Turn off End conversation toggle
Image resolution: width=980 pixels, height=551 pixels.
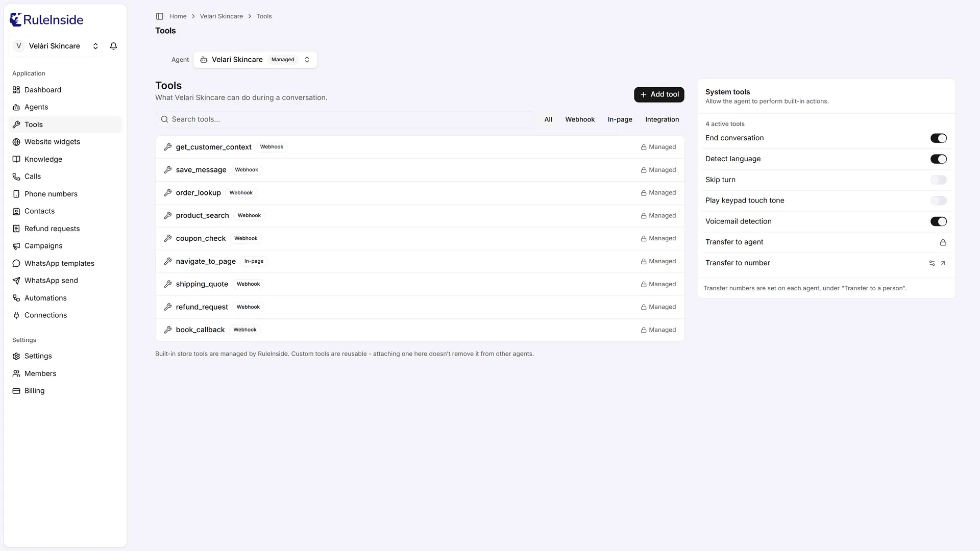(x=938, y=138)
